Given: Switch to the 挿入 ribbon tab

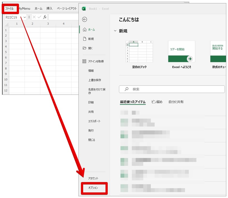Looking at the screenshot, I should click(49, 9).
